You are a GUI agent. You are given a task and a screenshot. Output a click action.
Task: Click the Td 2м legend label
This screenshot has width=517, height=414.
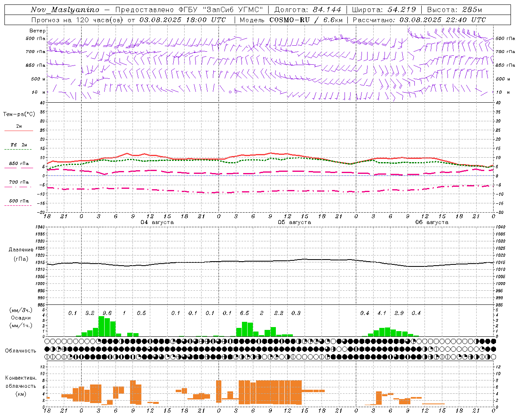coord(19,145)
